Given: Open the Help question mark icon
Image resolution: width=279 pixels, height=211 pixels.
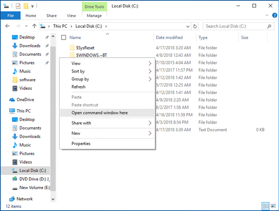Looking at the screenshot, I should point(274,15).
